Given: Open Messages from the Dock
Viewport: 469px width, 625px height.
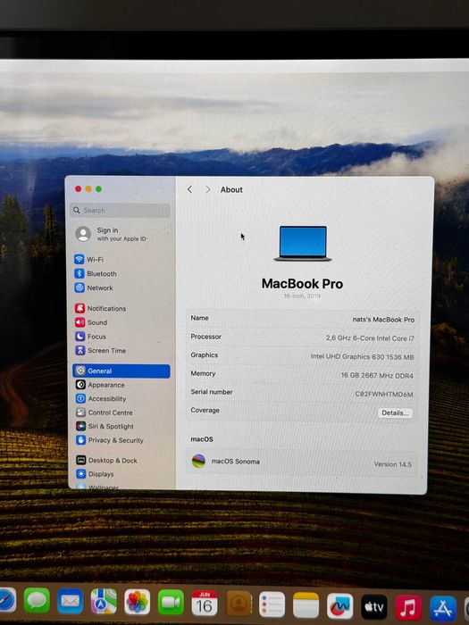Looking at the screenshot, I should tap(38, 600).
